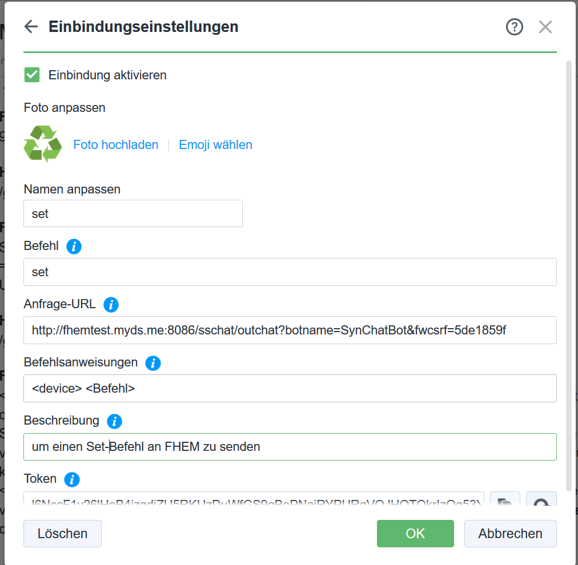
Task: Copy the token with the copy icon
Action: coord(505,499)
